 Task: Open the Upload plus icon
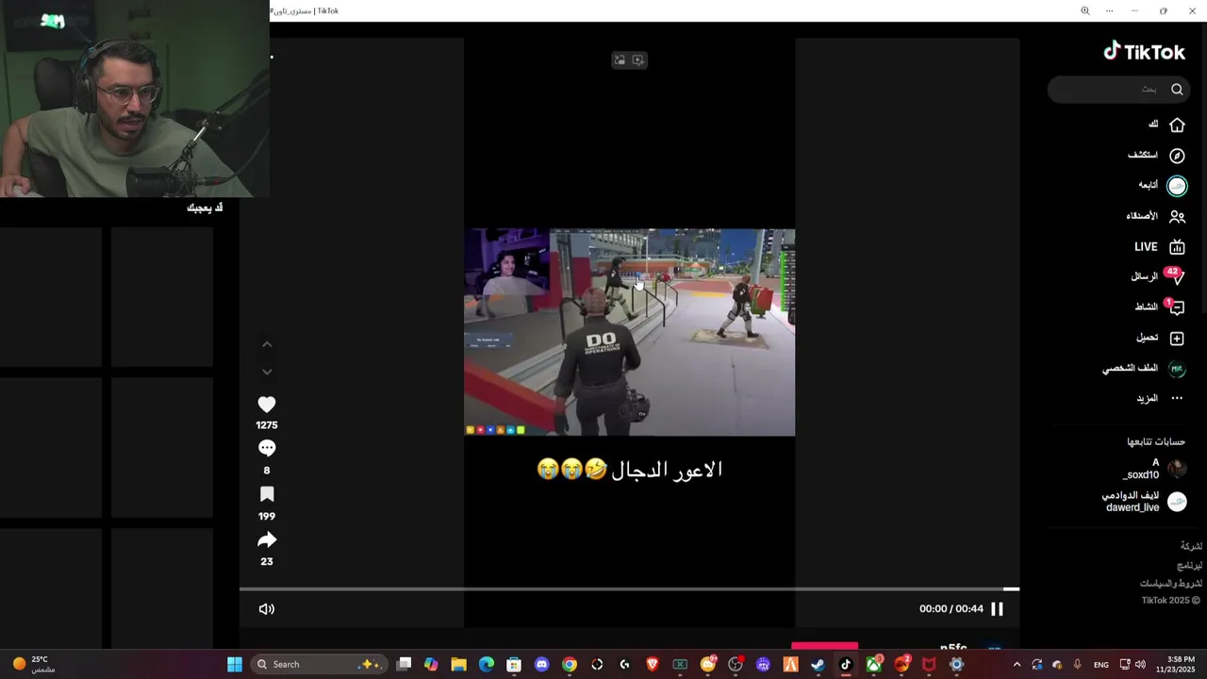coord(1177,338)
